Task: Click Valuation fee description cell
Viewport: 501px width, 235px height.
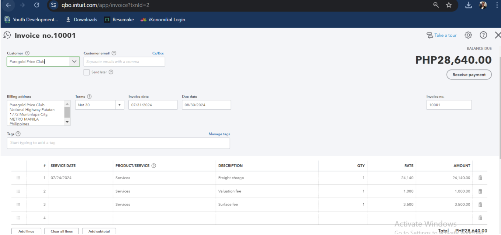Action: [267, 191]
